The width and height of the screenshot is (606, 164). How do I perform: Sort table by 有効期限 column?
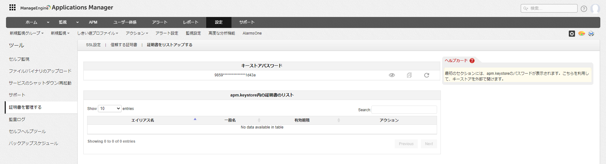[302, 120]
